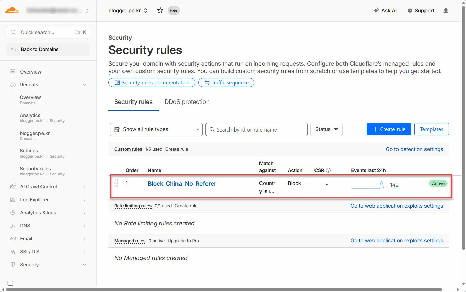Click the Active status badge

tap(438, 183)
